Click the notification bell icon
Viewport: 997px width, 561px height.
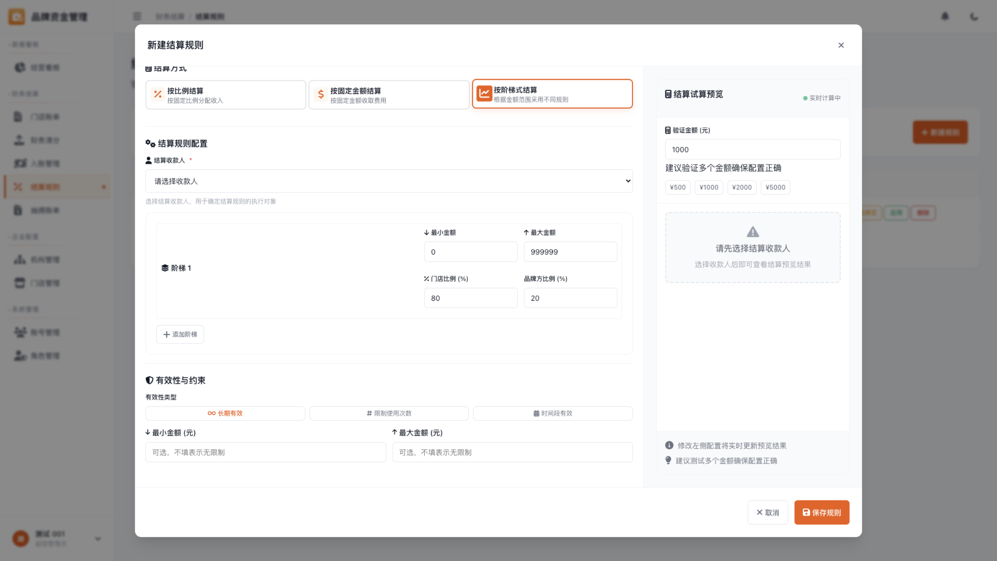point(945,16)
